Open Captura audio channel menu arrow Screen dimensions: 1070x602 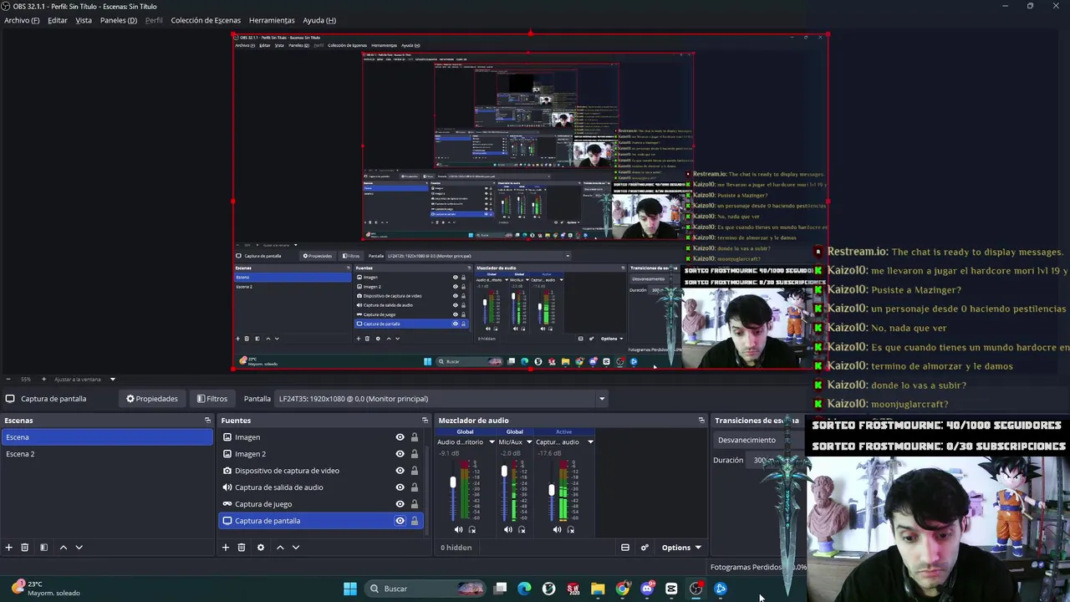[589, 442]
